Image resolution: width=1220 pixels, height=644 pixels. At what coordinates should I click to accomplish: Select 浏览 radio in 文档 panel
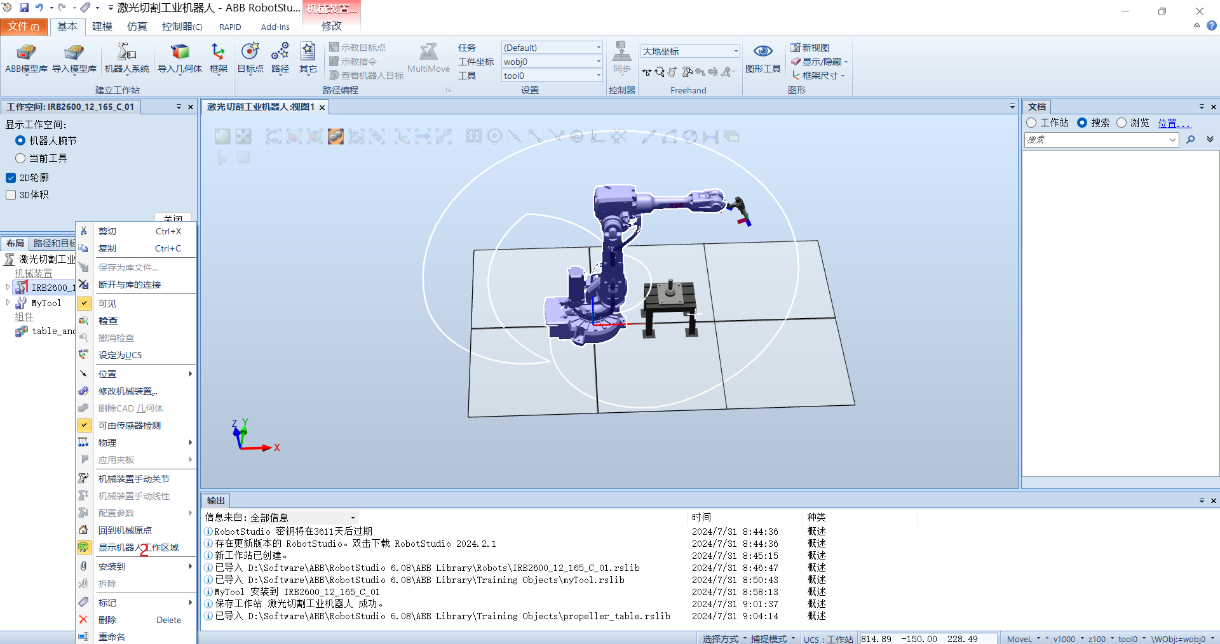tap(1122, 123)
